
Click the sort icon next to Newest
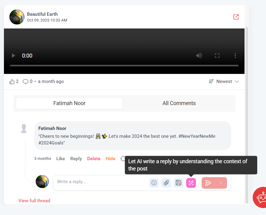click(x=211, y=81)
